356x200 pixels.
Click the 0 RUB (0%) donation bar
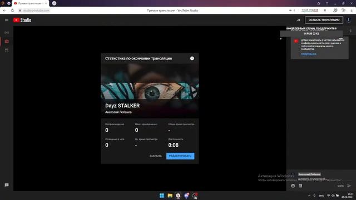[311, 33]
